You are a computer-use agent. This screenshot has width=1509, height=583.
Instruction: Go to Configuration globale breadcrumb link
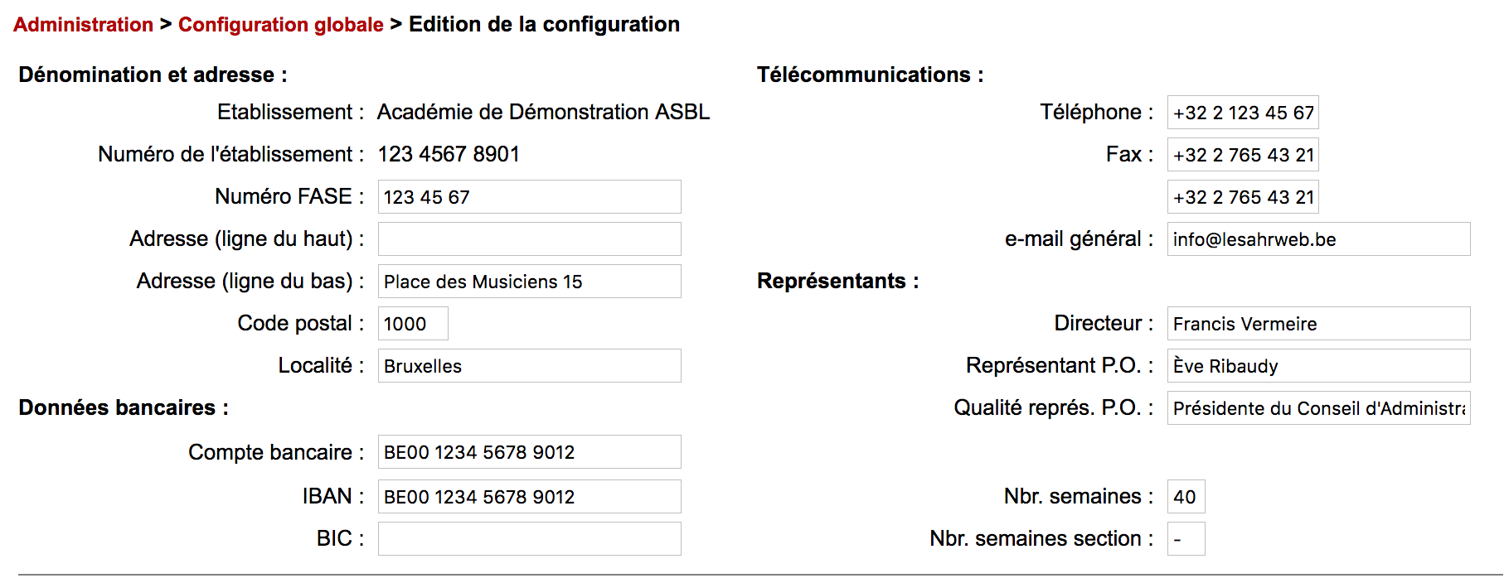pos(280,25)
